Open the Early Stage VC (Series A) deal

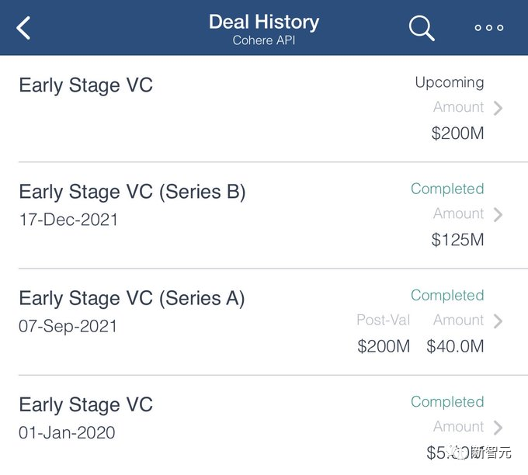point(132,298)
